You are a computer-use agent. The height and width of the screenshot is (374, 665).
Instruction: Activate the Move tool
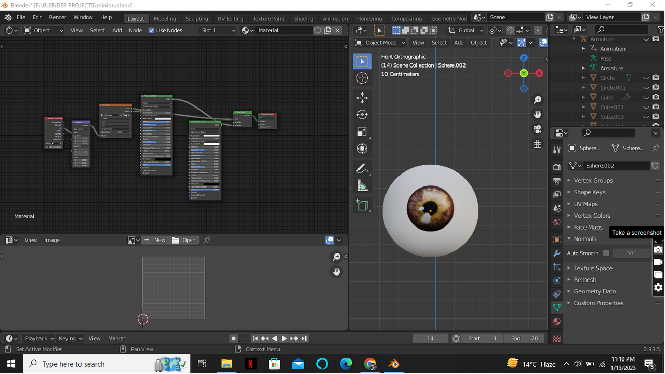pos(362,98)
